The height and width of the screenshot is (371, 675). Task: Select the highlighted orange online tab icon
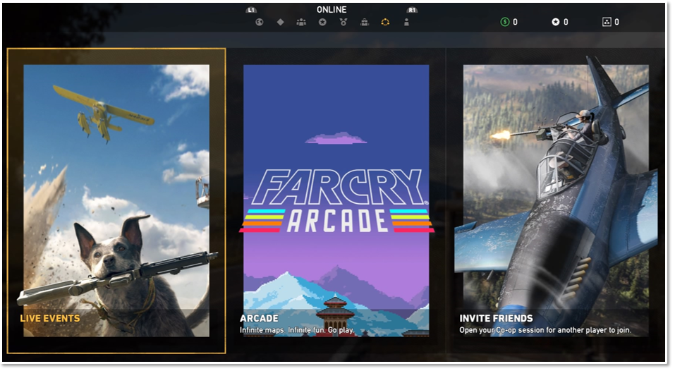(385, 22)
